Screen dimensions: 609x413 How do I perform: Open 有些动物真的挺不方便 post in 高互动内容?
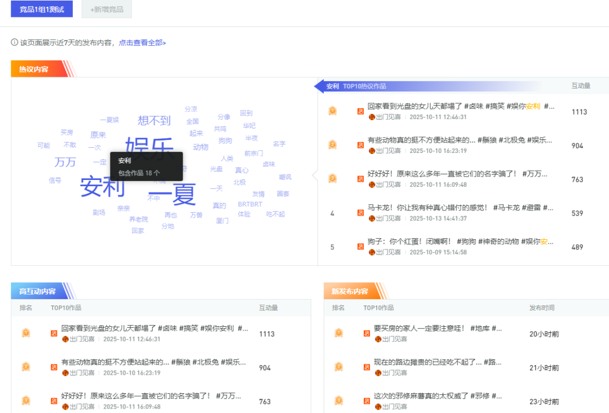[153, 362]
